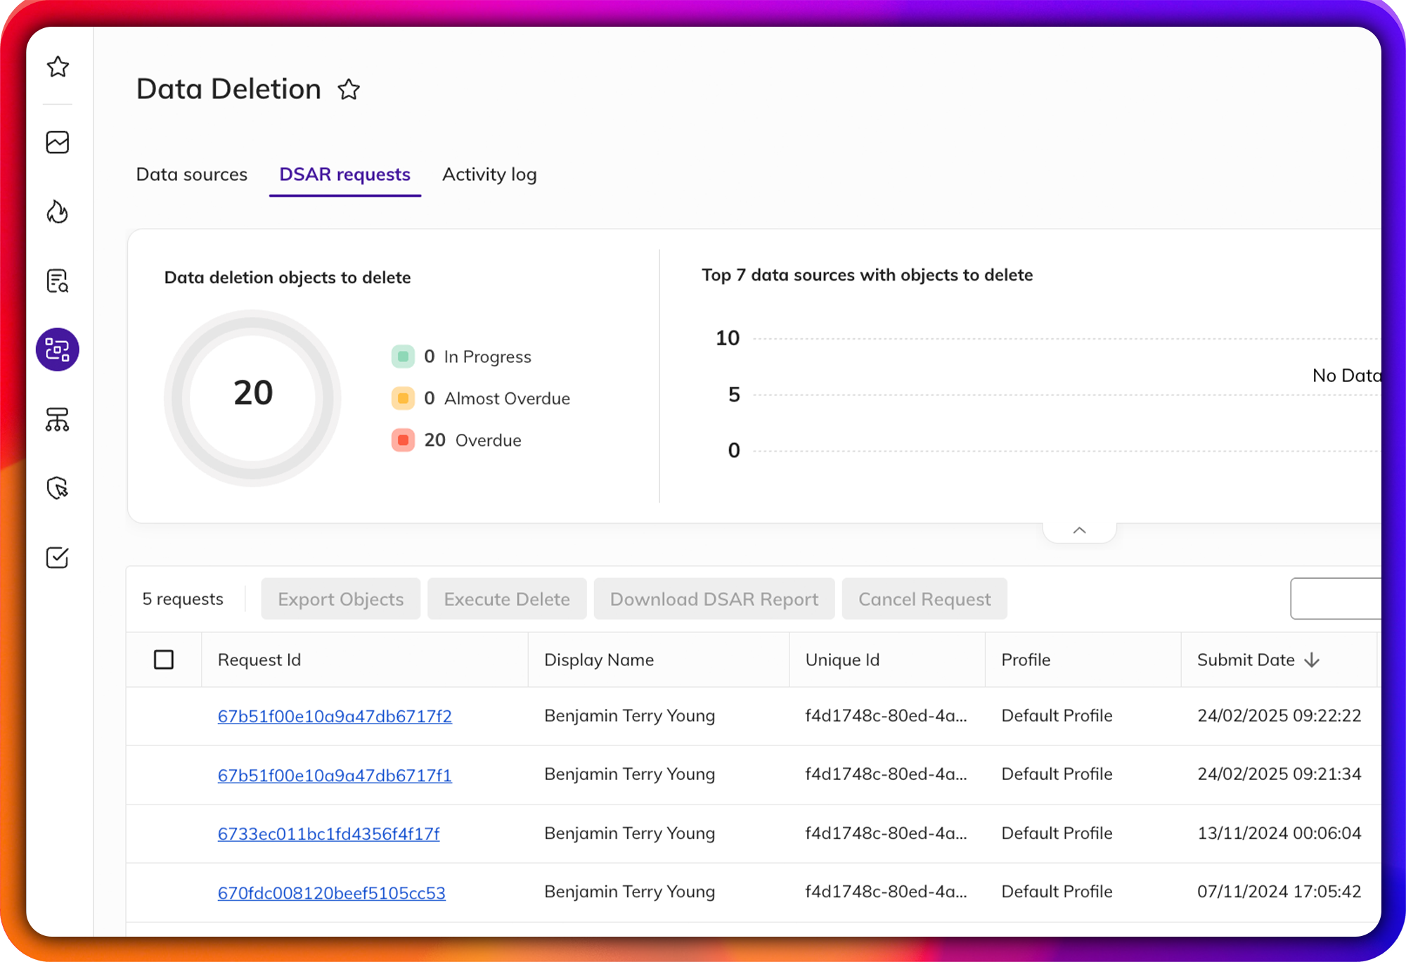Open the shield cursor icon in sidebar

pyautogui.click(x=58, y=488)
